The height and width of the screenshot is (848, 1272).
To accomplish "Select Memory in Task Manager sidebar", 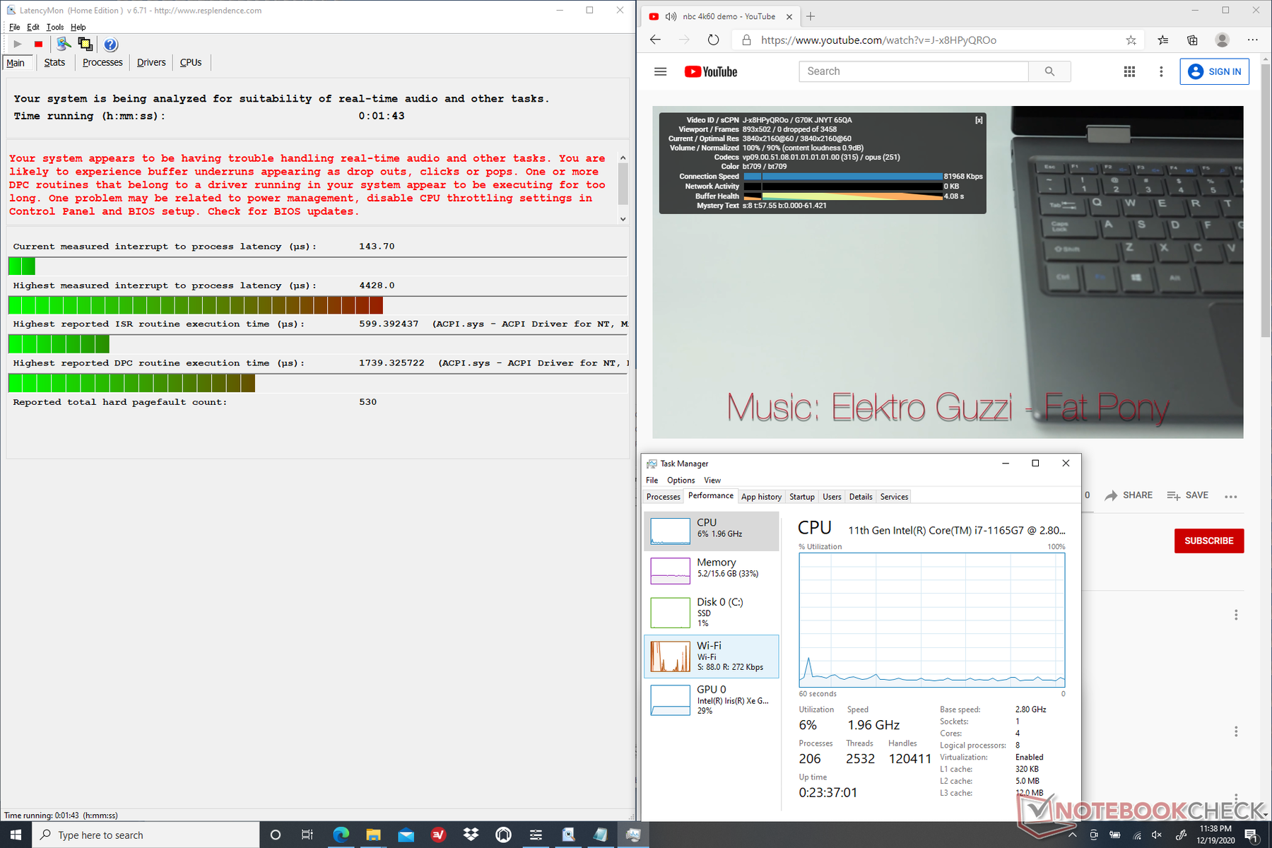I will pyautogui.click(x=712, y=570).
